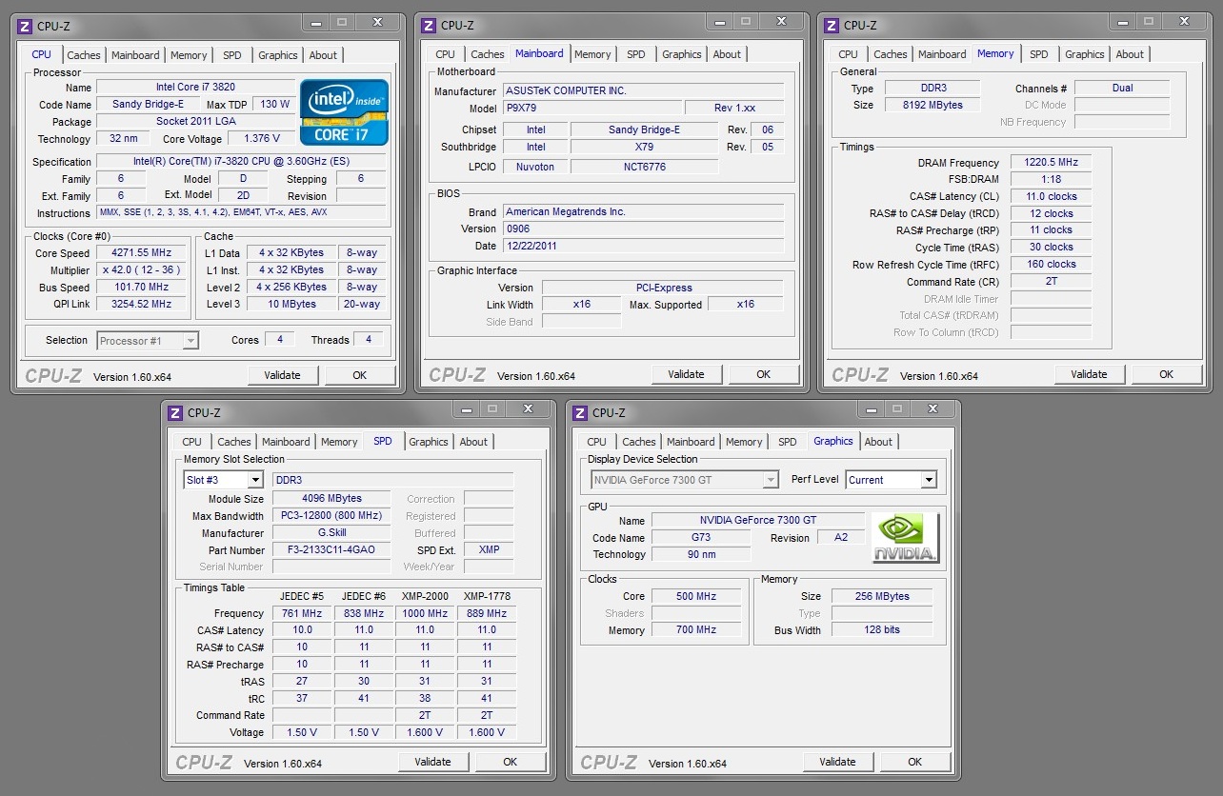Click OK in the Memory window
The height and width of the screenshot is (796, 1223).
[x=1166, y=374]
